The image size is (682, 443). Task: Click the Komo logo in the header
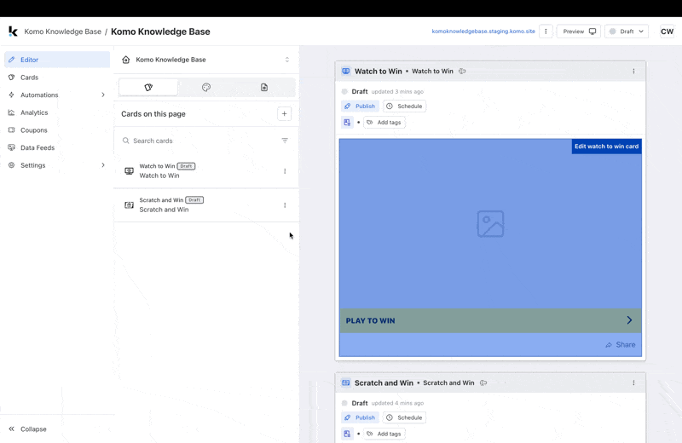pos(13,32)
